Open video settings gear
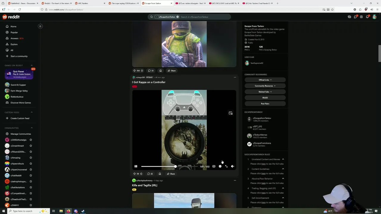 pyautogui.click(x=220, y=166)
